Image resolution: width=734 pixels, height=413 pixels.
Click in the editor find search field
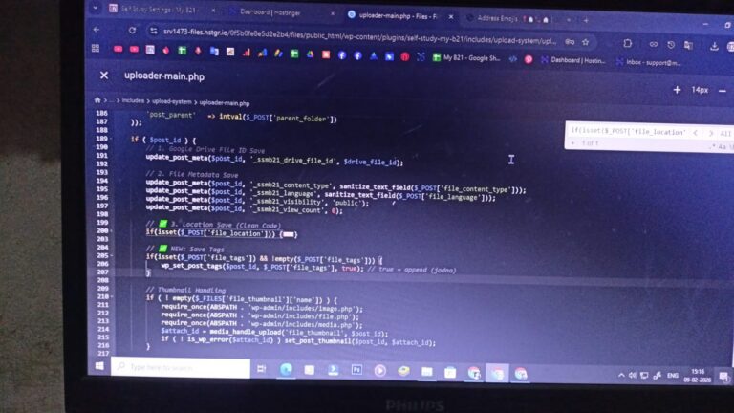(x=627, y=132)
